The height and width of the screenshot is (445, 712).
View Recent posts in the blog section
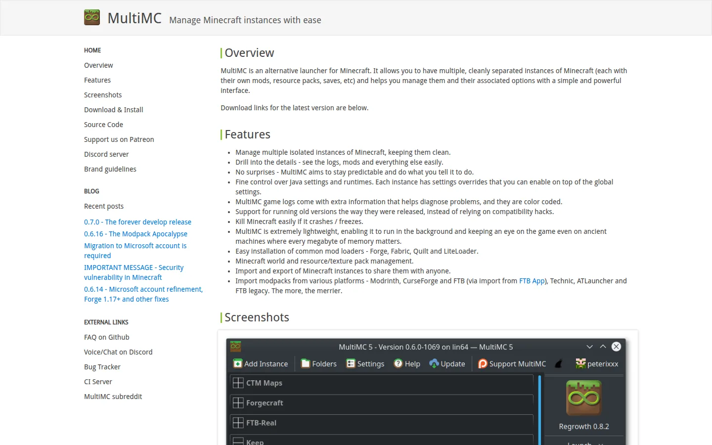tap(104, 206)
